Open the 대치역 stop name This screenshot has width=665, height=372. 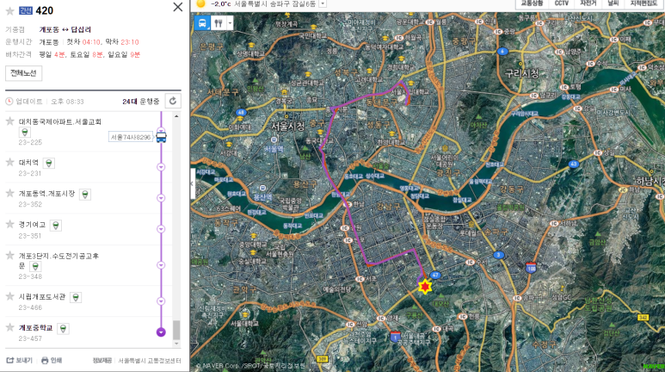click(x=29, y=163)
